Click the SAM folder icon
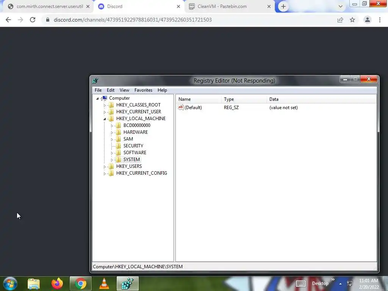The height and width of the screenshot is (291, 388). click(x=119, y=139)
